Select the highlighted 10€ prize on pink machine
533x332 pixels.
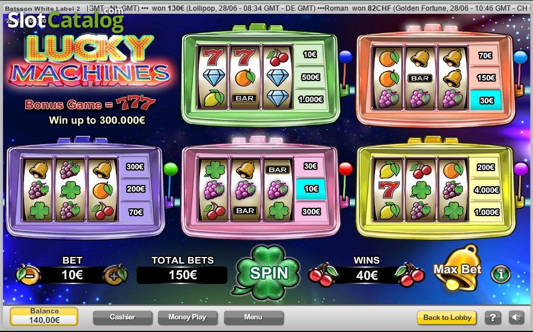click(311, 189)
